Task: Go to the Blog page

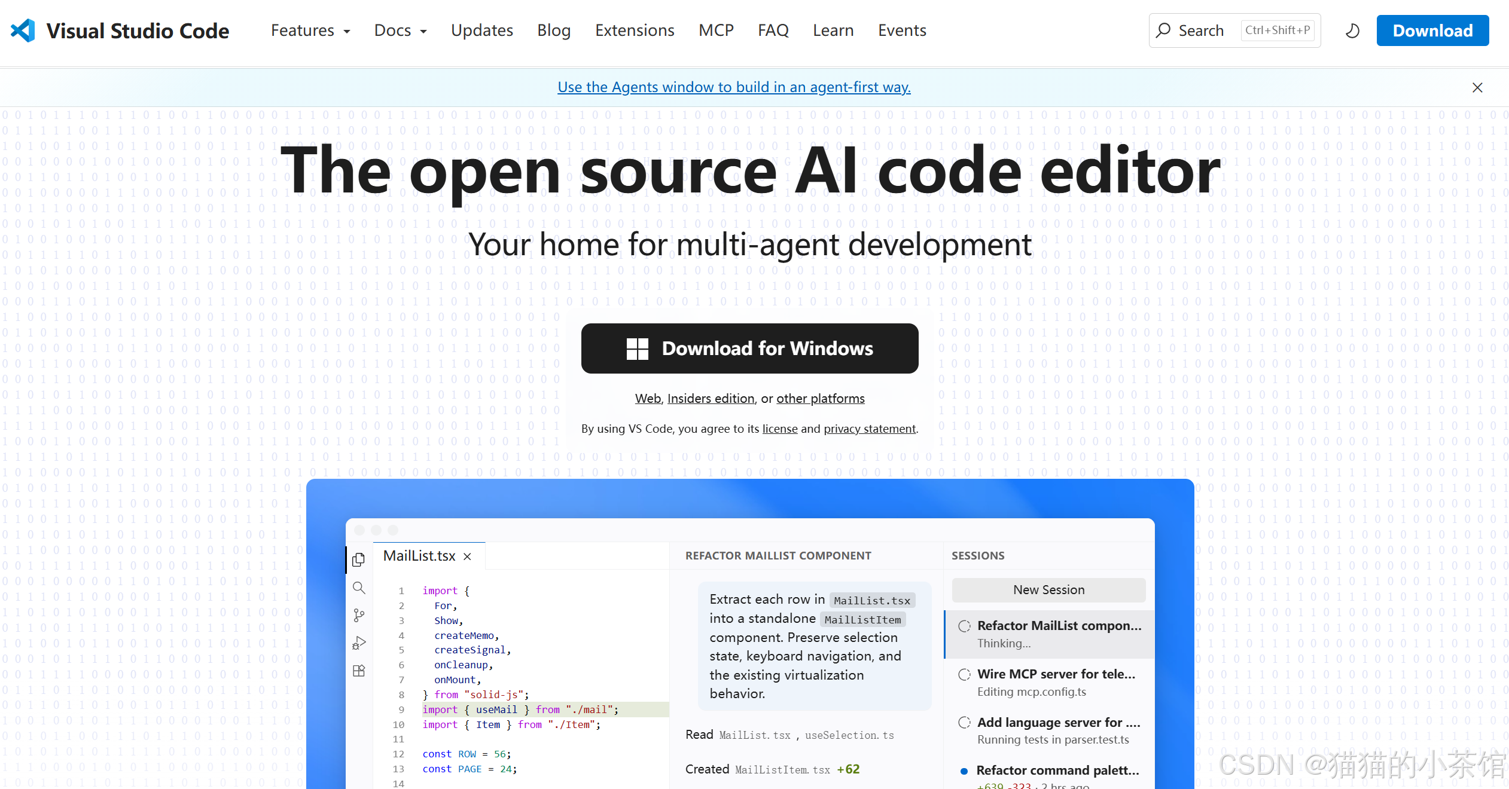Action: click(x=554, y=30)
